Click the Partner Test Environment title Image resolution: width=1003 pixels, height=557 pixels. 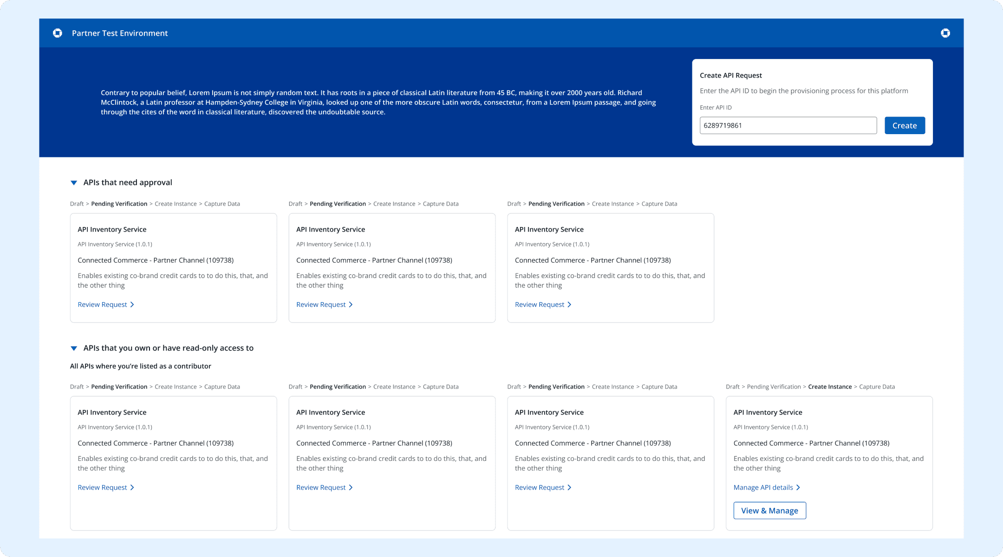click(x=120, y=33)
